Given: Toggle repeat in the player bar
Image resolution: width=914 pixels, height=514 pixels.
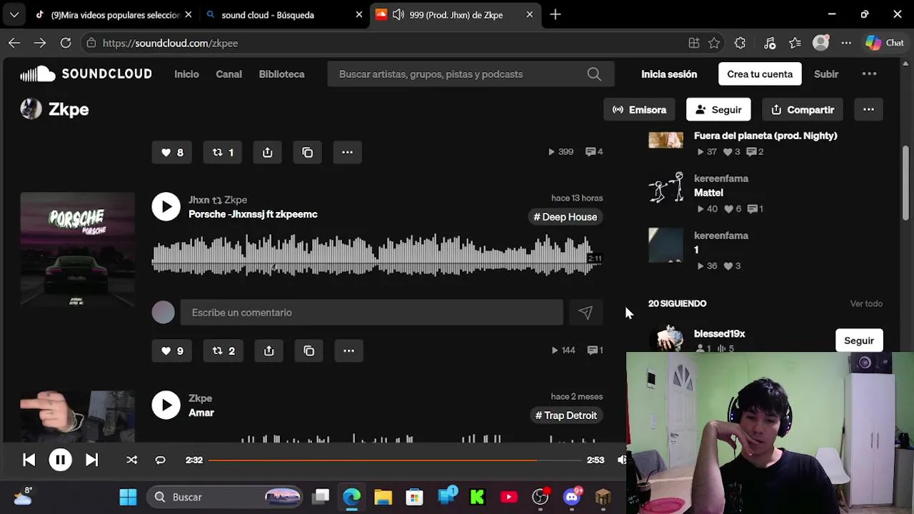Looking at the screenshot, I should pyautogui.click(x=160, y=460).
